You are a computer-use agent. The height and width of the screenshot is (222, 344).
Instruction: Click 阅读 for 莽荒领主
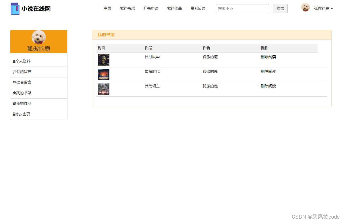[x=272, y=86]
